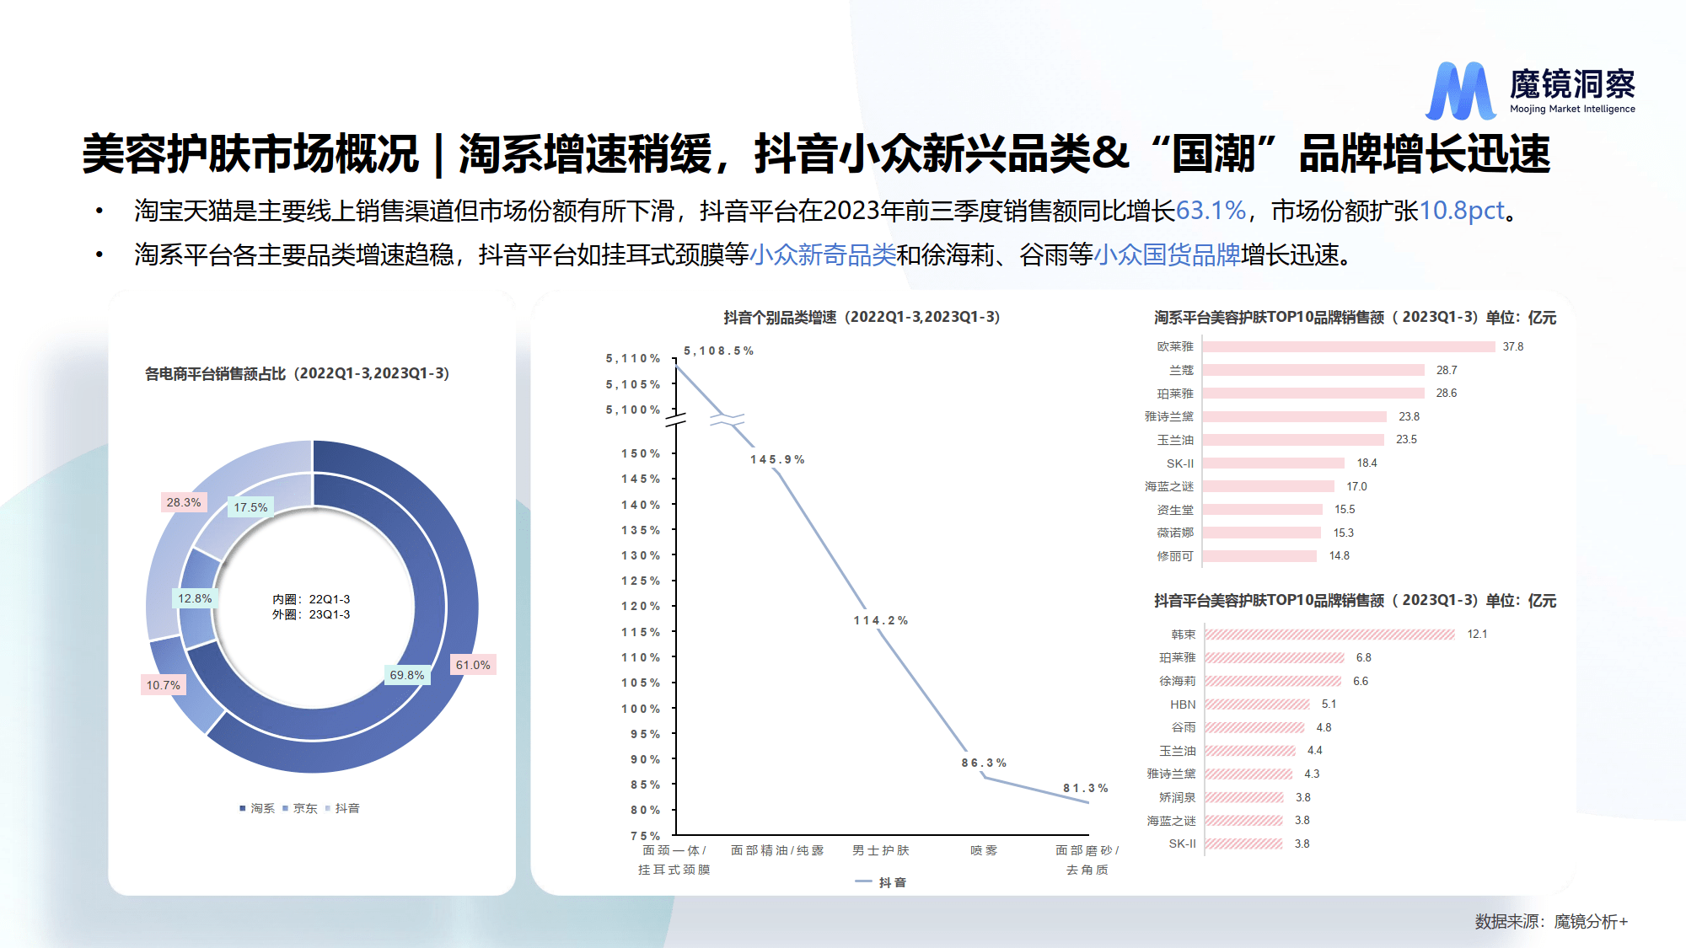Select the 10.7% donut label
Viewport: 1686px width, 948px height.
pos(164,685)
